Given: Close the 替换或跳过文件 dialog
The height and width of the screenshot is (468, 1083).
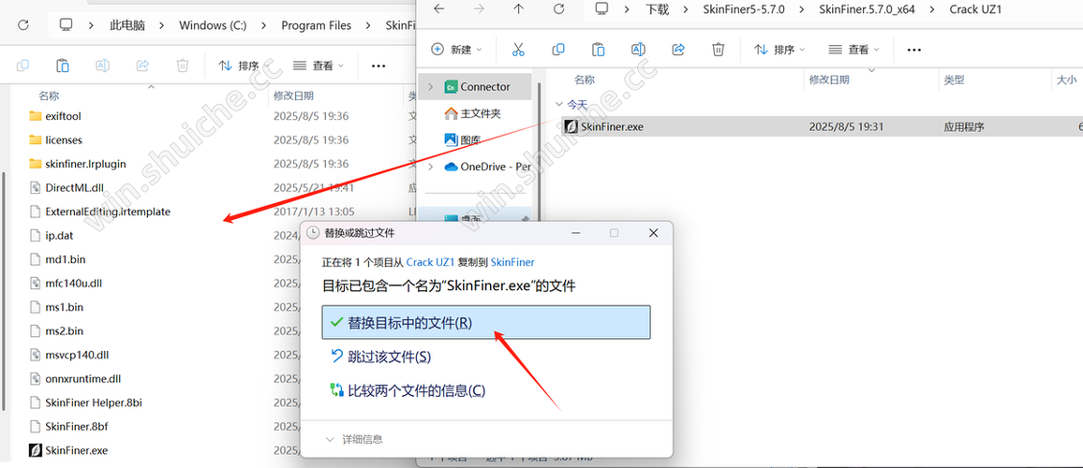Looking at the screenshot, I should coord(653,233).
